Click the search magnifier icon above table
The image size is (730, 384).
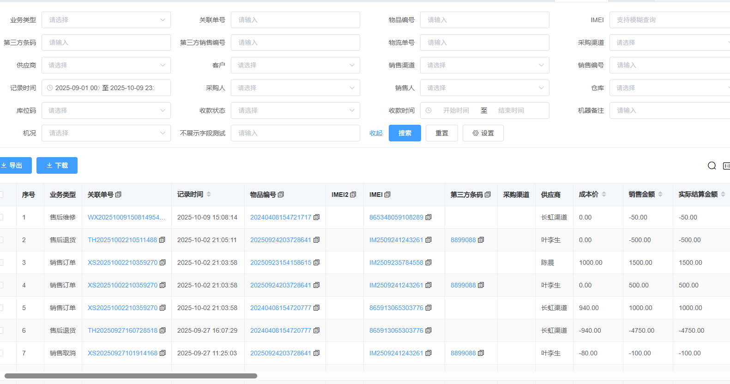[x=712, y=166]
